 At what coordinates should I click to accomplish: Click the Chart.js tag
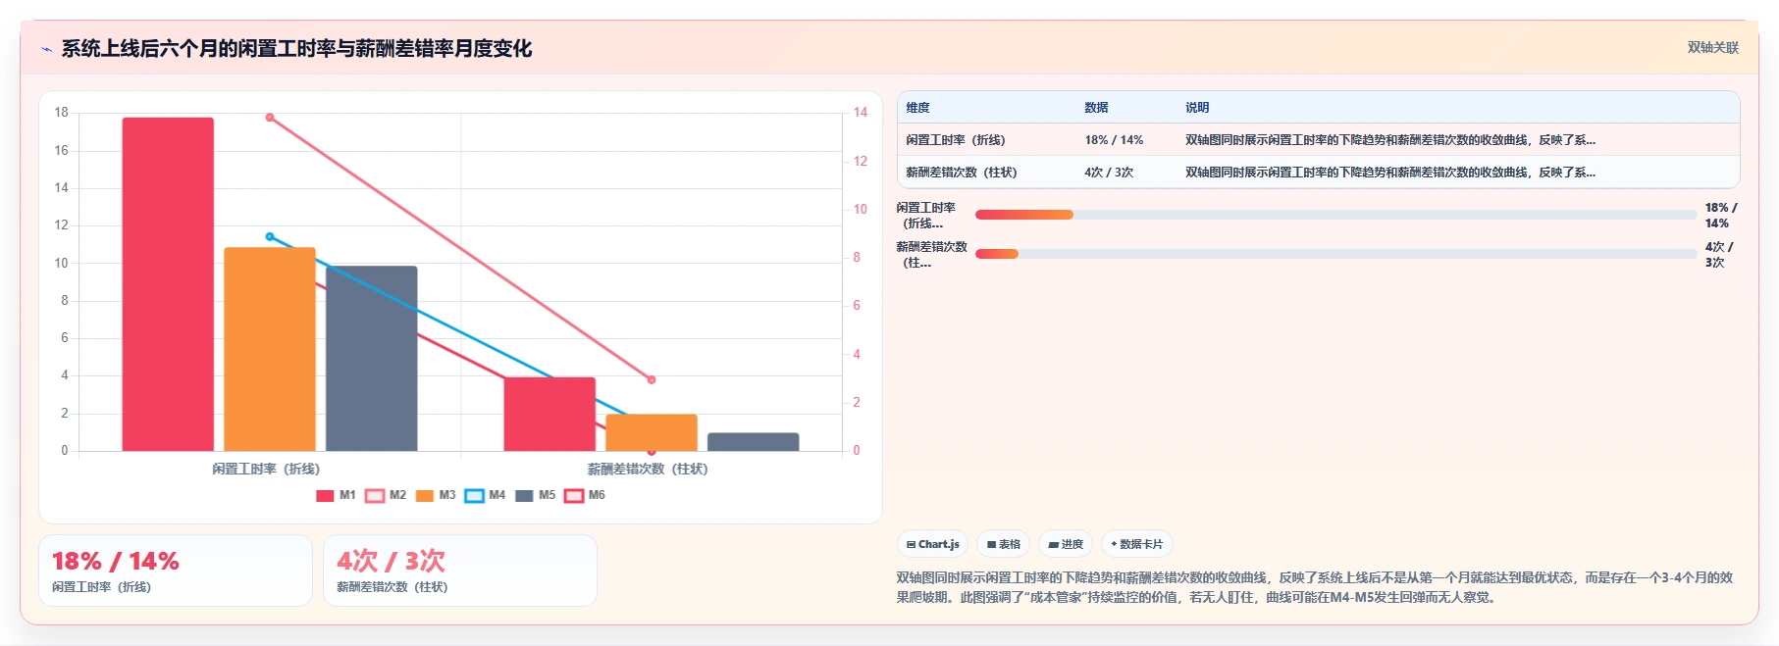[933, 544]
